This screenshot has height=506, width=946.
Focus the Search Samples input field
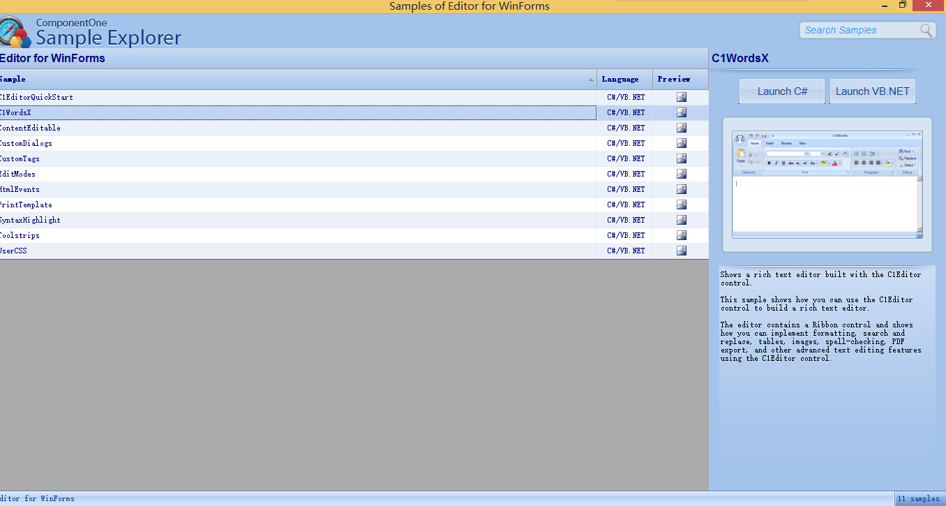tap(859, 30)
